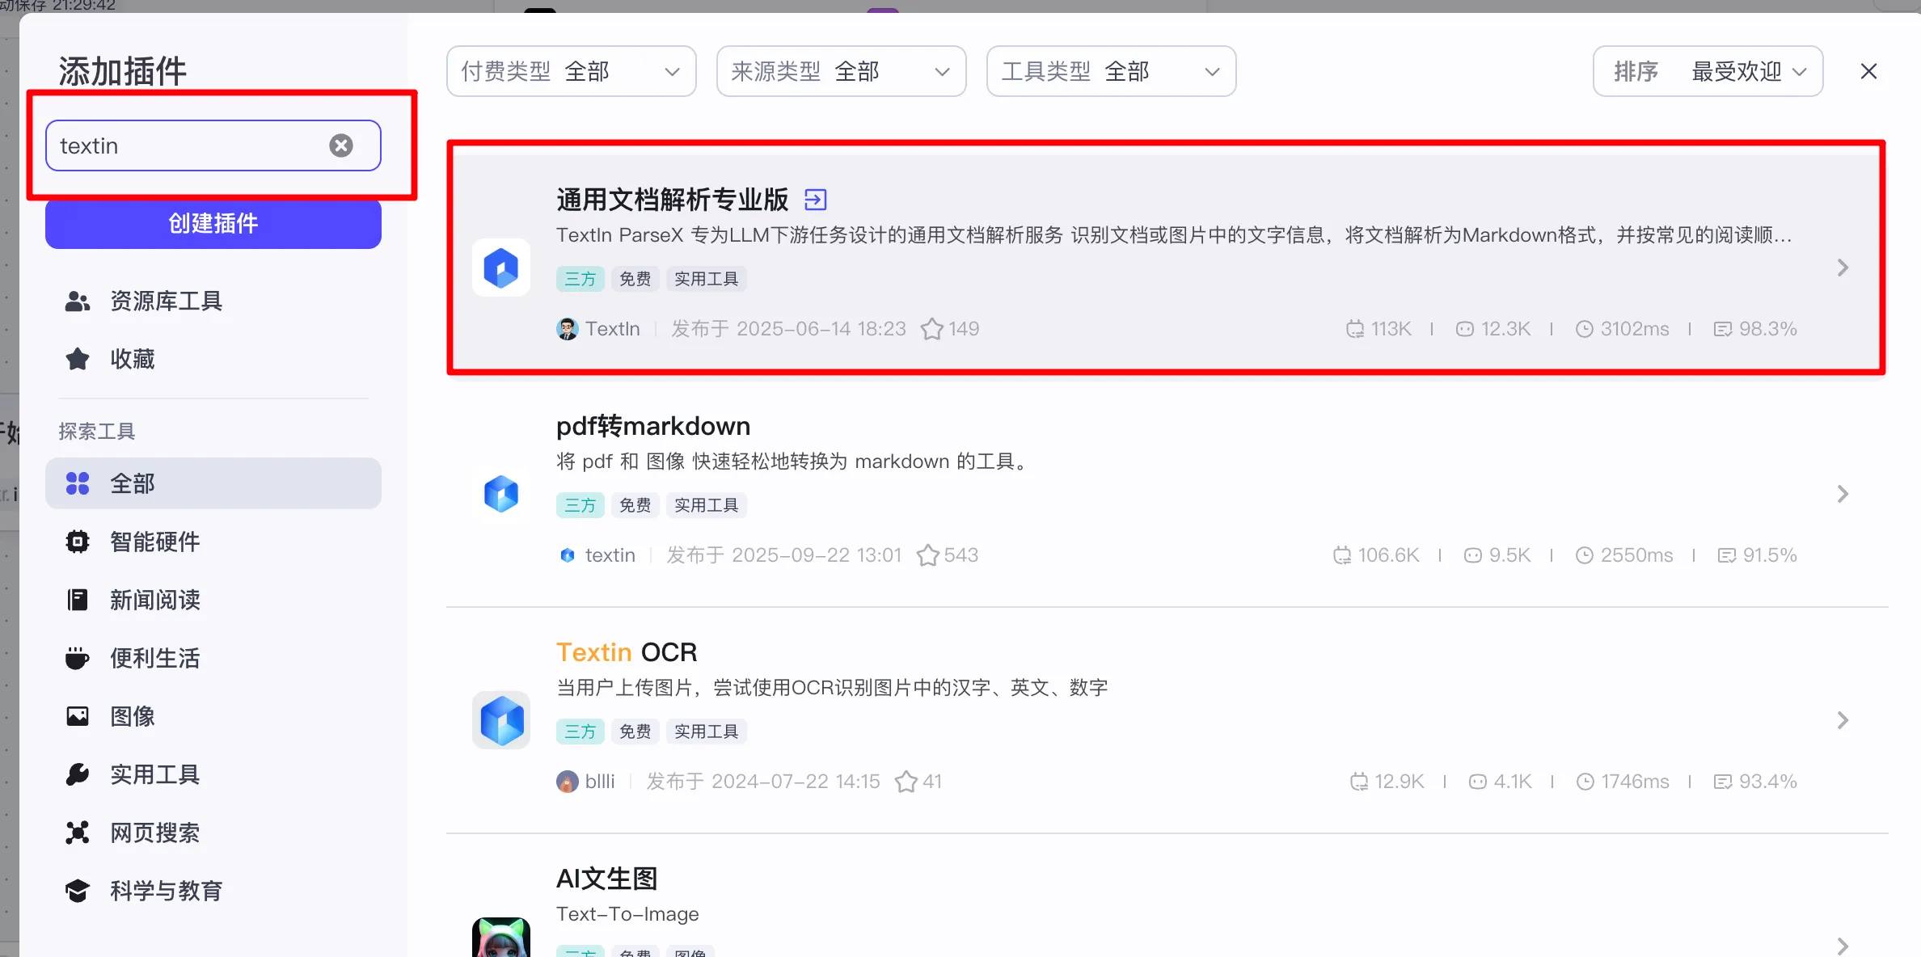The image size is (1921, 957).
Task: Open the AI文生图 plugin title
Action: point(607,878)
